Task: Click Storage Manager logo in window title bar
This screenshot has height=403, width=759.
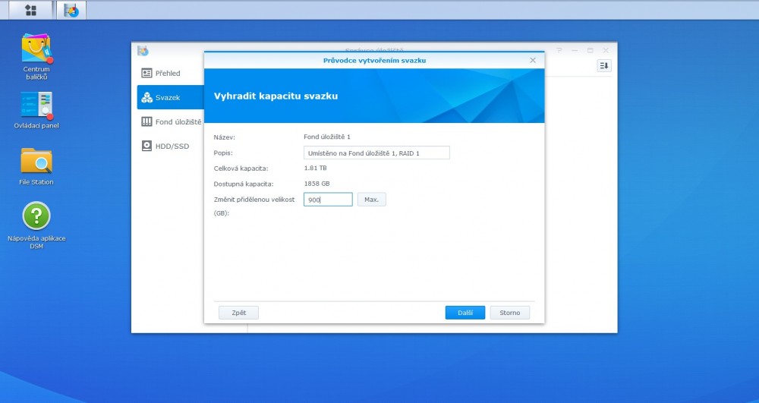Action: point(143,51)
